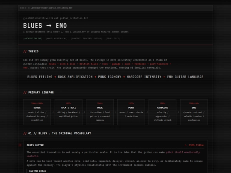Click the MODE: HISTORICAL tag
Viewport: 231px width, 173px height.
[x=57, y=38]
